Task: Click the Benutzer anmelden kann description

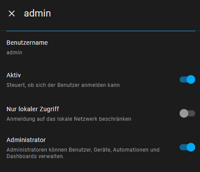Action: click(x=89, y=85)
